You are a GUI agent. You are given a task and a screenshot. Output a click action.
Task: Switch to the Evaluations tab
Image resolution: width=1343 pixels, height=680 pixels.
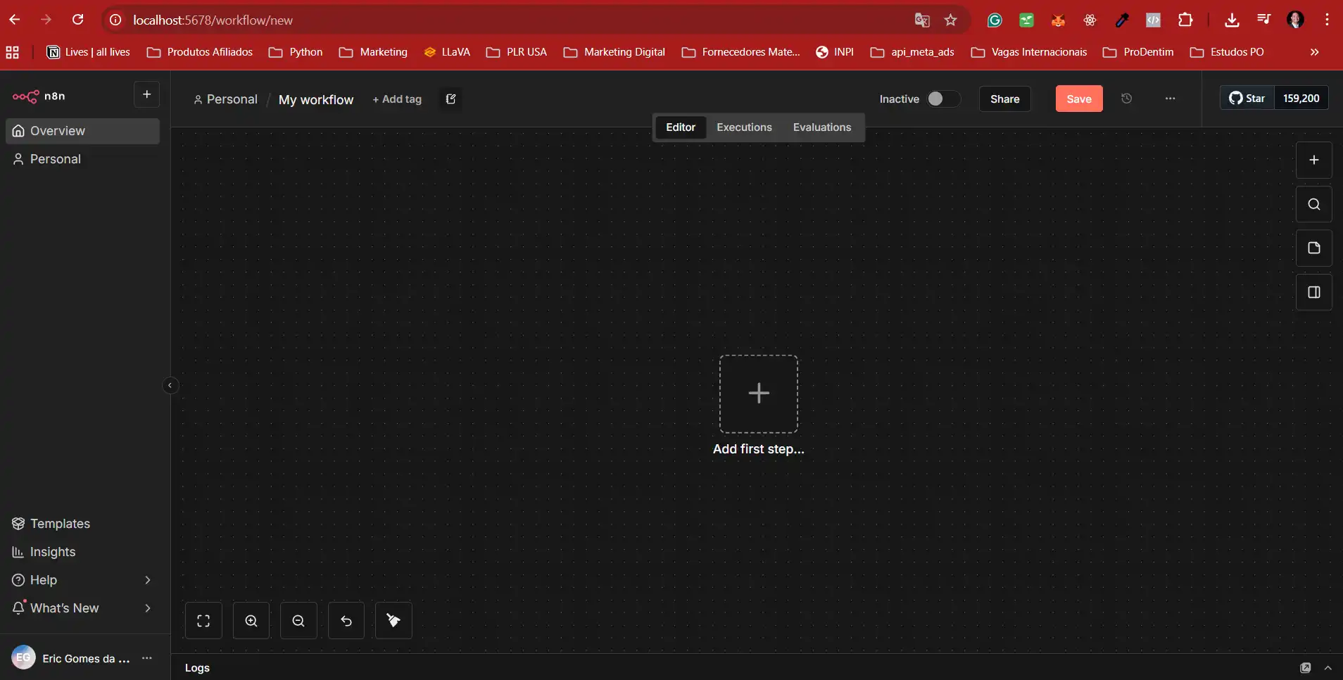point(821,127)
